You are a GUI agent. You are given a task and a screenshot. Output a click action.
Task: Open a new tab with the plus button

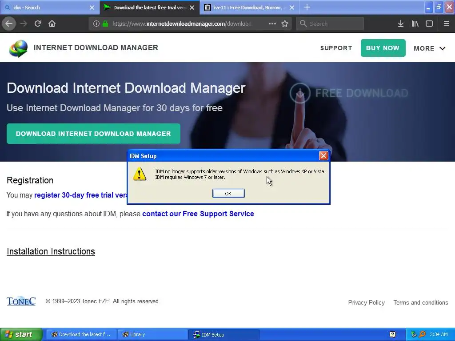(x=307, y=8)
